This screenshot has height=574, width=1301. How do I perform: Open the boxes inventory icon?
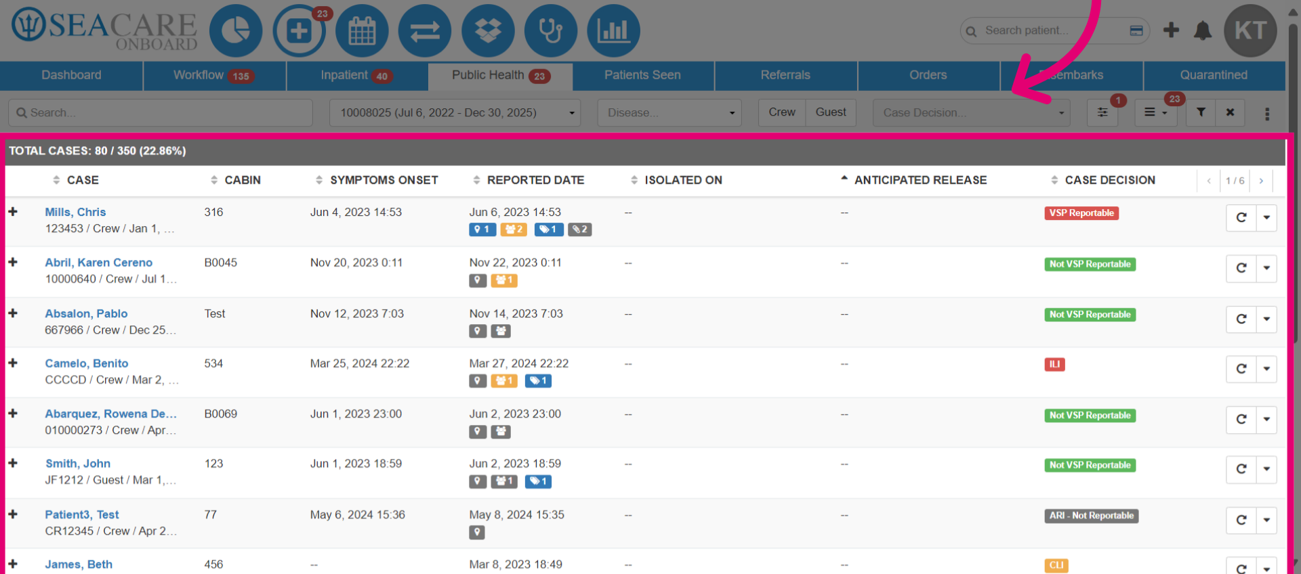pyautogui.click(x=488, y=30)
